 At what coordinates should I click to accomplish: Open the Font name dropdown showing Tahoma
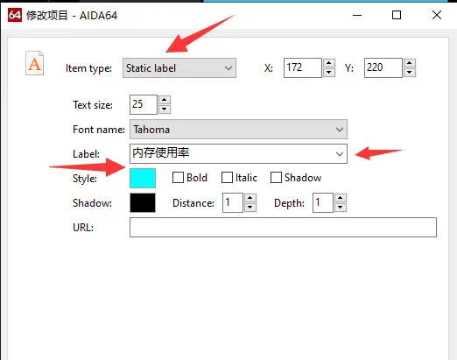click(x=238, y=129)
